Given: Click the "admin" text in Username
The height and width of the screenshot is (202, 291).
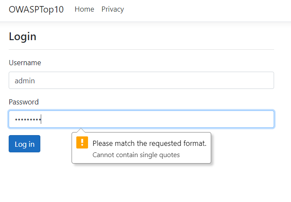Looking at the screenshot, I should click(x=25, y=81).
